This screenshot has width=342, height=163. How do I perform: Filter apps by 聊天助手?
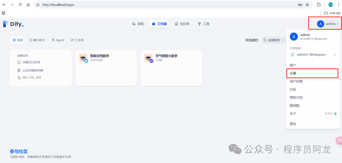tap(37, 40)
